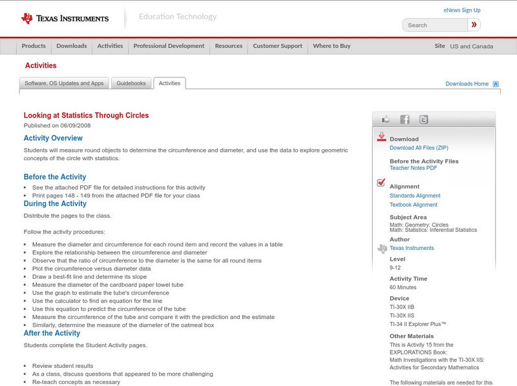The width and height of the screenshot is (517, 386).
Task: Click the Before the Activity heading
Action: coord(55,177)
